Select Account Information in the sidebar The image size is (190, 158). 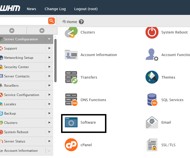21,151
